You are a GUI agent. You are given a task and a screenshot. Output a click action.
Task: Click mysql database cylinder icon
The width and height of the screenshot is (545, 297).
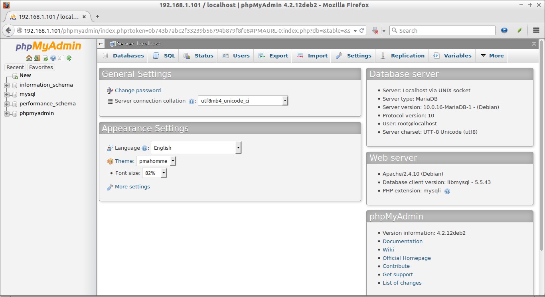[15, 95]
